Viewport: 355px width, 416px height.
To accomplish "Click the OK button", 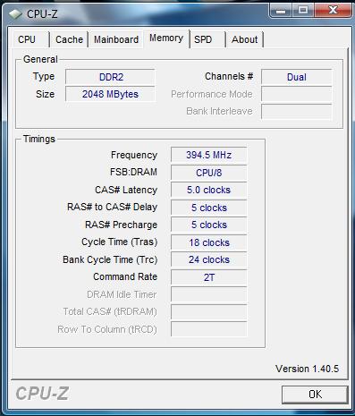I will [x=315, y=395].
